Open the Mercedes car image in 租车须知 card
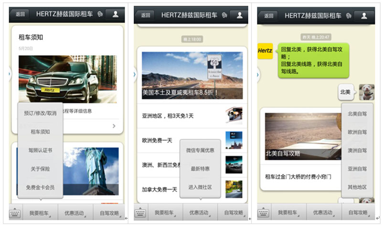This screenshot has width=382, height=226. [x=68, y=79]
